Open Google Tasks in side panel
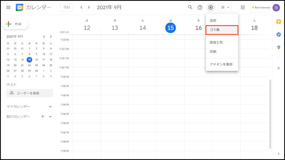 pos(279,34)
